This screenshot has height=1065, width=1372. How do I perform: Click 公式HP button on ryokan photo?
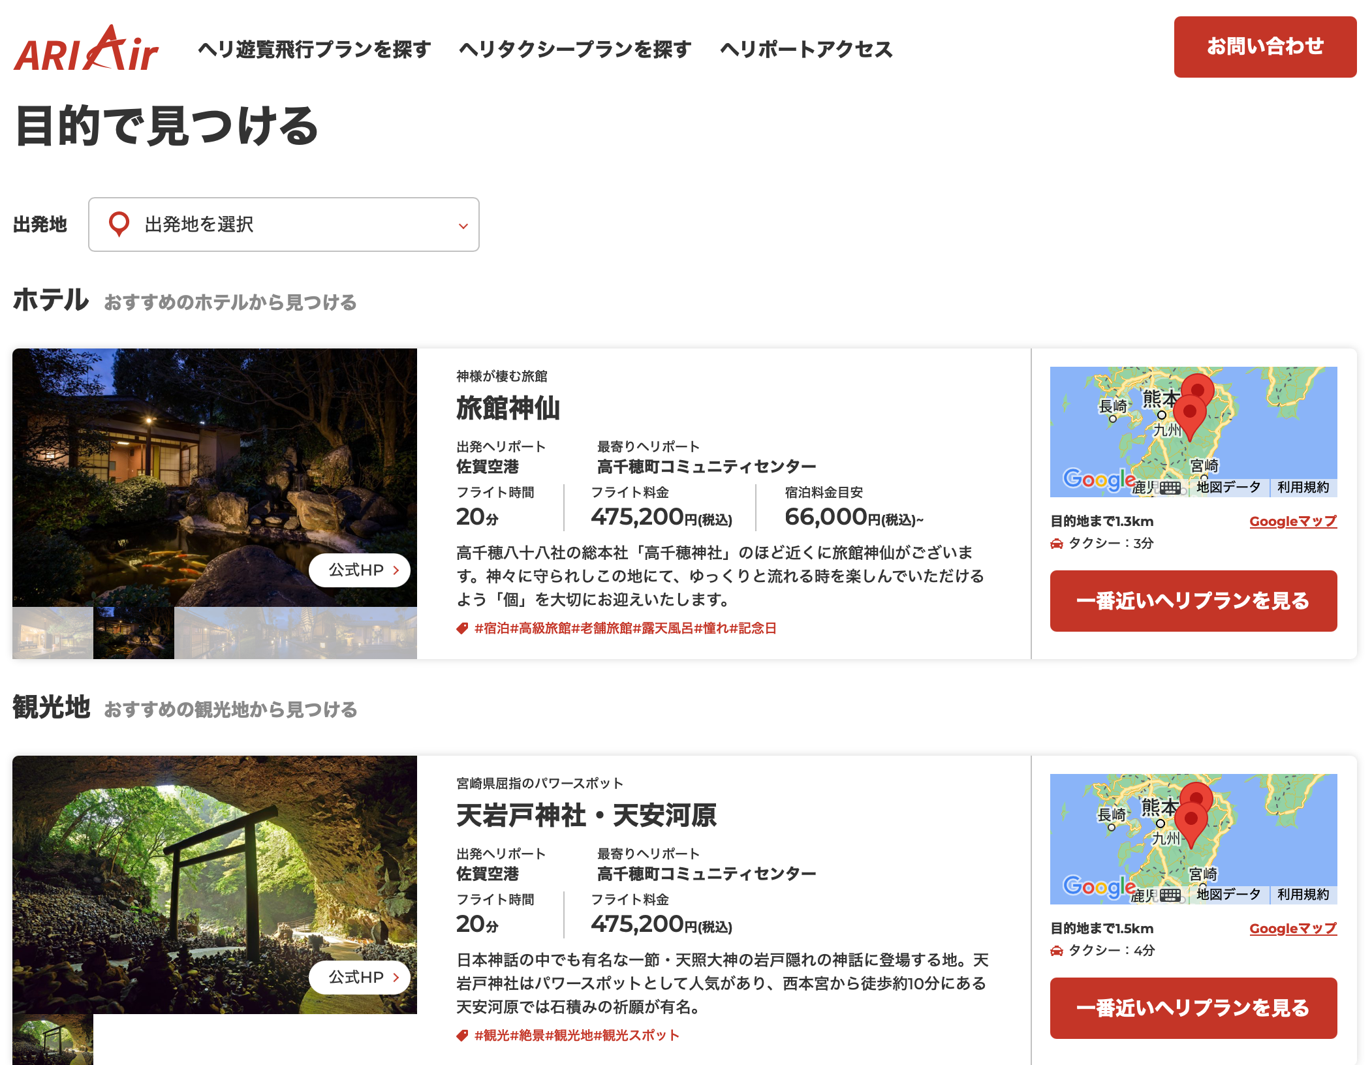[360, 570]
